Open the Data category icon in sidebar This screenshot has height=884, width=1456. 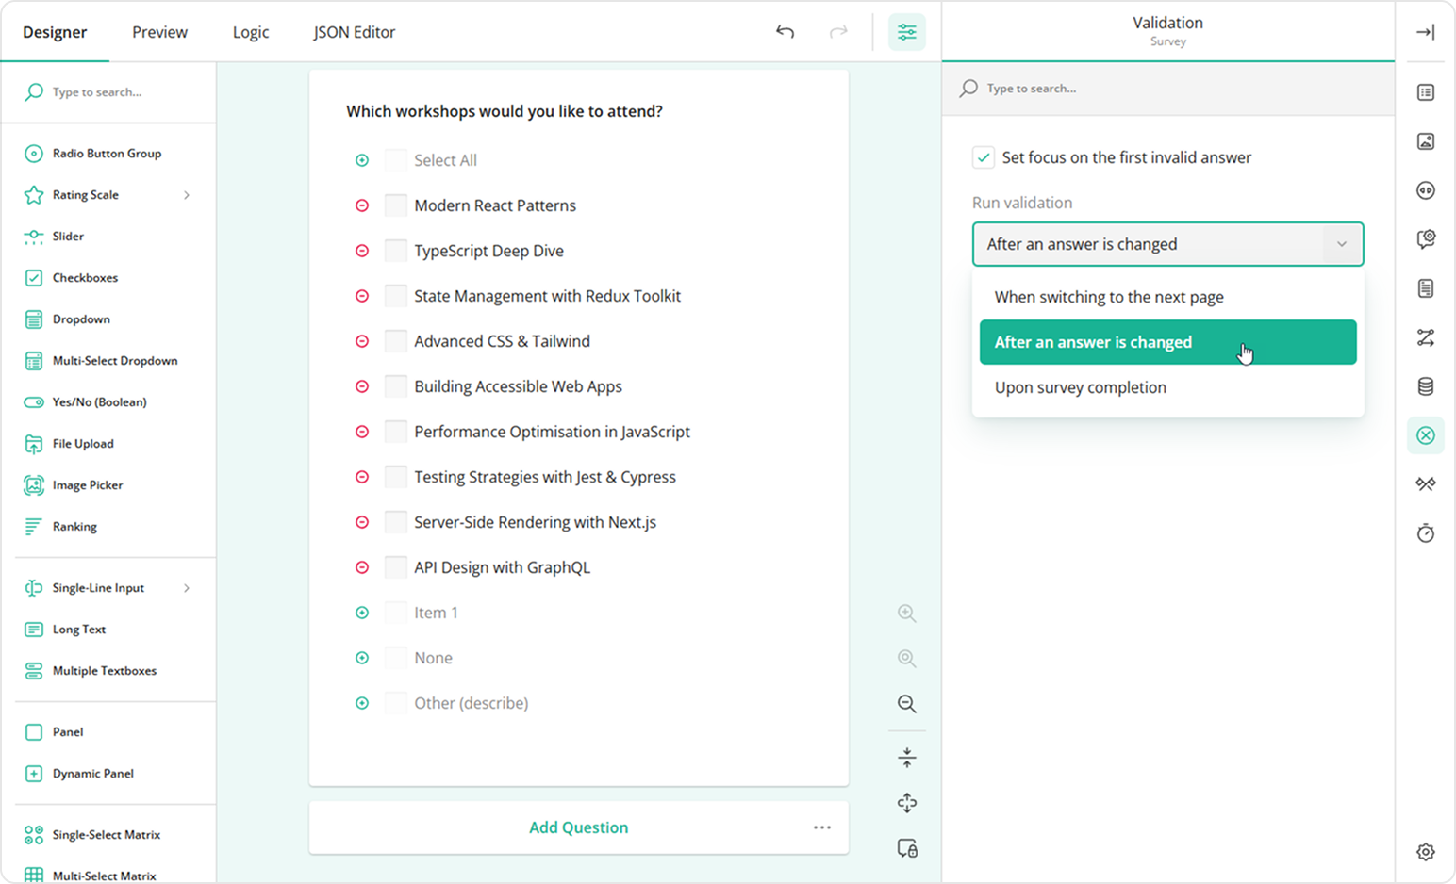pyautogui.click(x=1425, y=386)
